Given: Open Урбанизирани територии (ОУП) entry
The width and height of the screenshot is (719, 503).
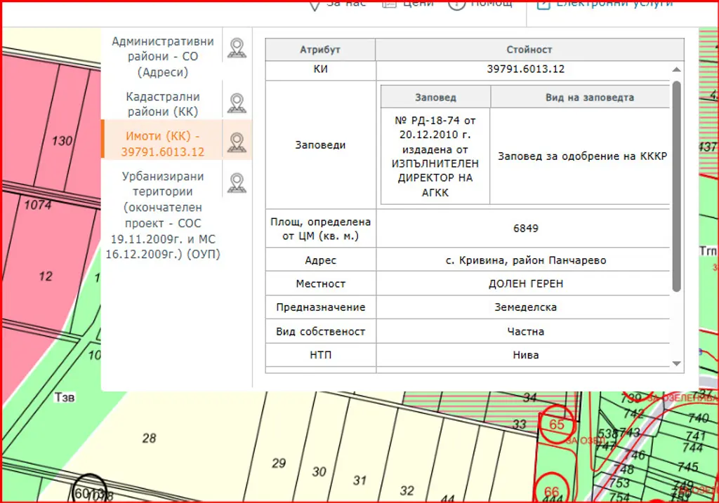Looking at the screenshot, I should click(x=162, y=215).
